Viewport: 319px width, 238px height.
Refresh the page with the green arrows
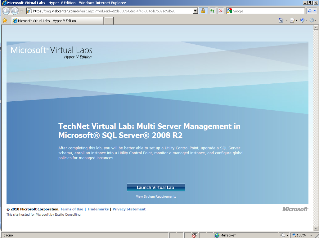tap(212, 11)
